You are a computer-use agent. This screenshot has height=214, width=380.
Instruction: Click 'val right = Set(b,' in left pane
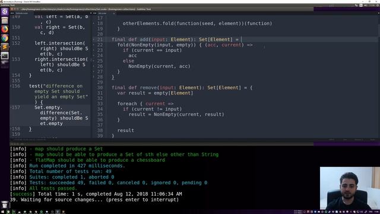pos(59,27)
